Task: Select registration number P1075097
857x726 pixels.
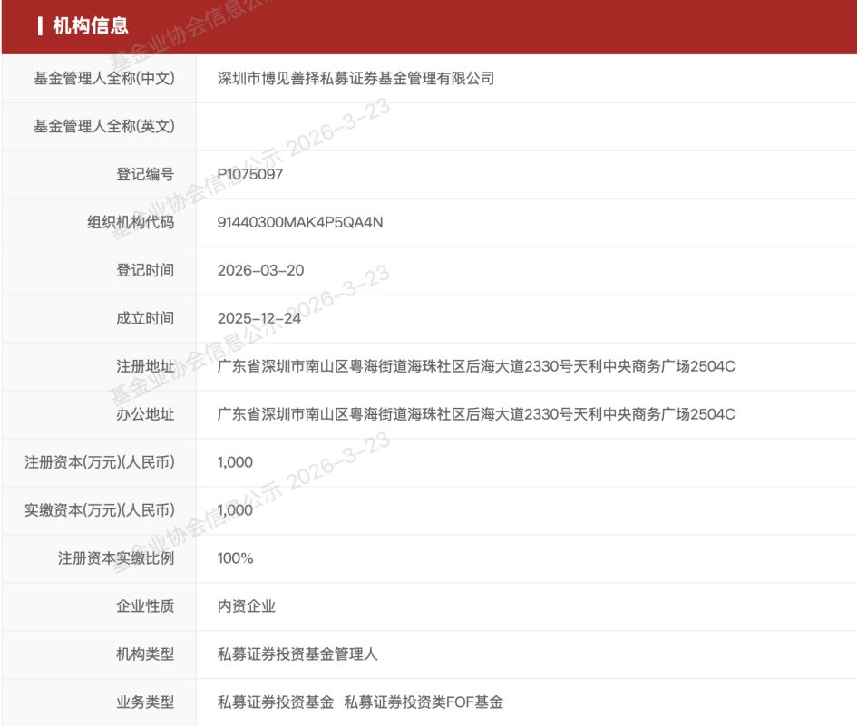Action: tap(250, 175)
